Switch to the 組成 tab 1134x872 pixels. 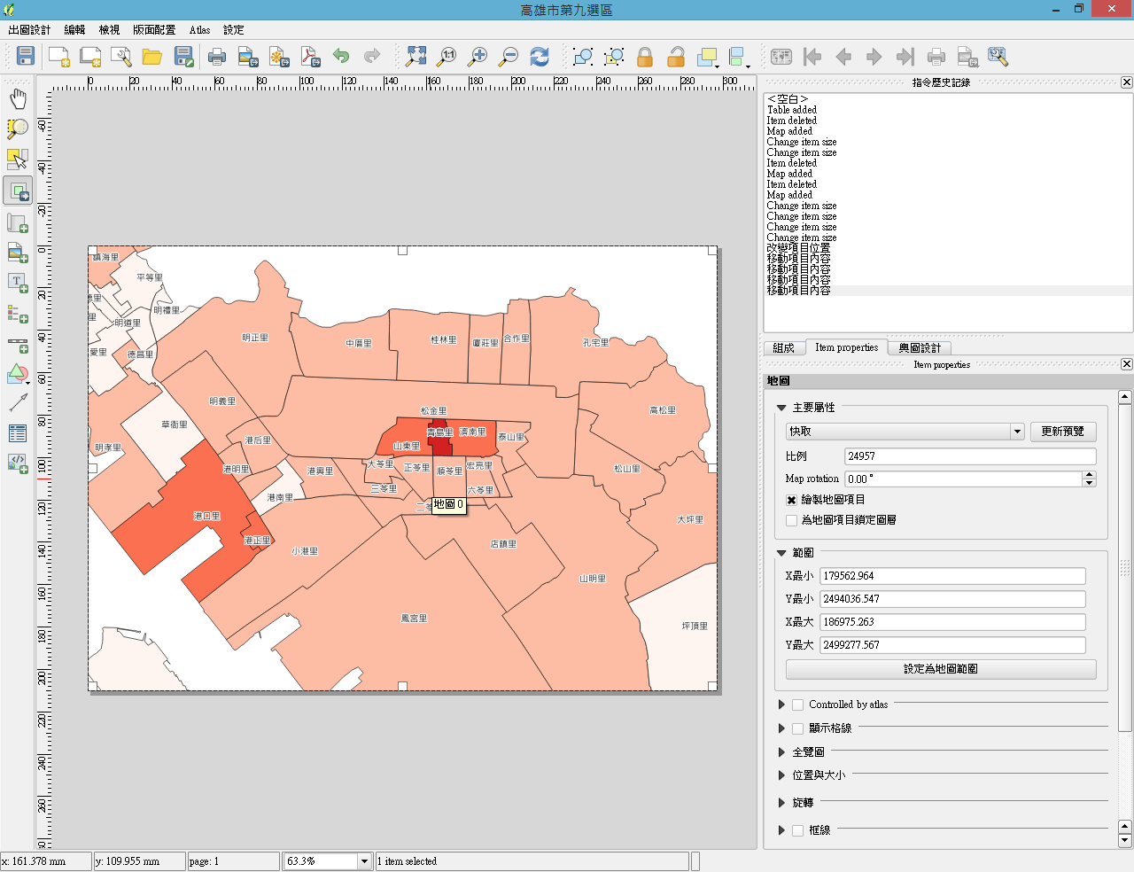783,348
